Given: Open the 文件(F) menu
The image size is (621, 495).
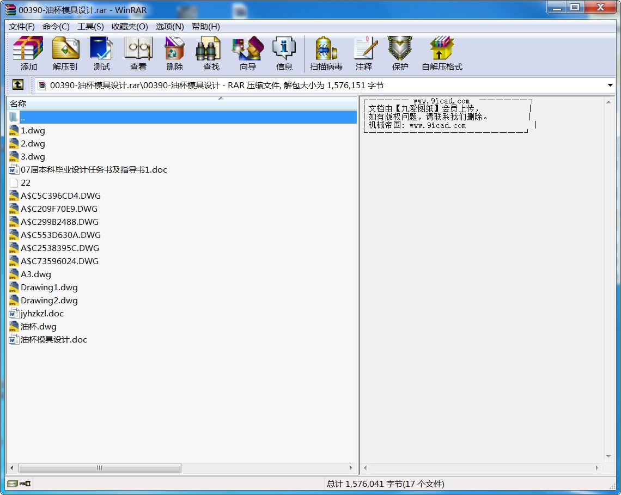Looking at the screenshot, I should click(x=22, y=27).
